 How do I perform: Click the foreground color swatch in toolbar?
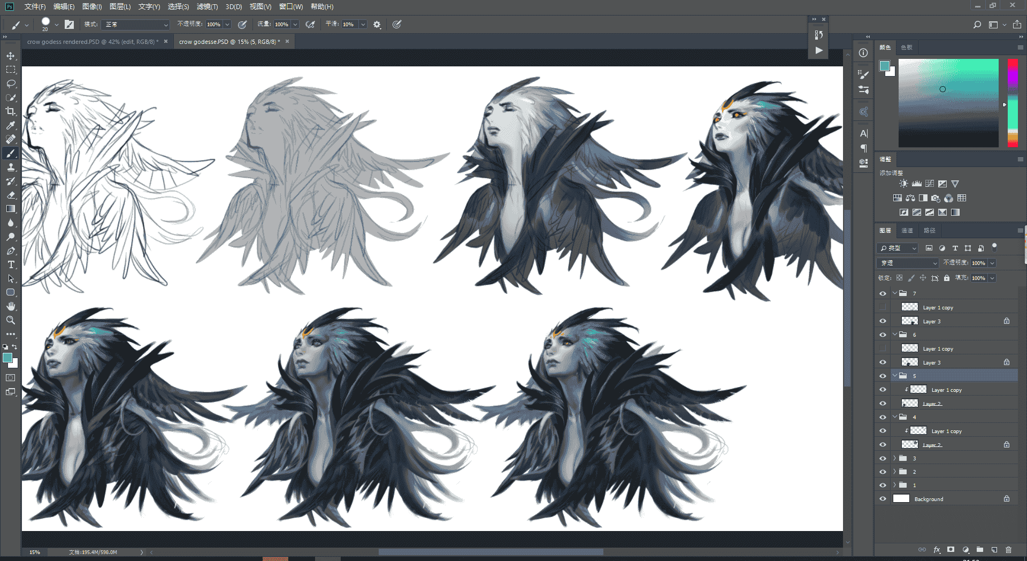pyautogui.click(x=7, y=358)
